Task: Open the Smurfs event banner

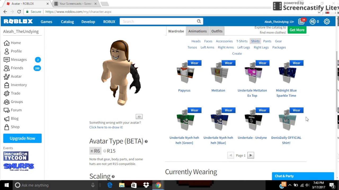Action: [x=19, y=167]
